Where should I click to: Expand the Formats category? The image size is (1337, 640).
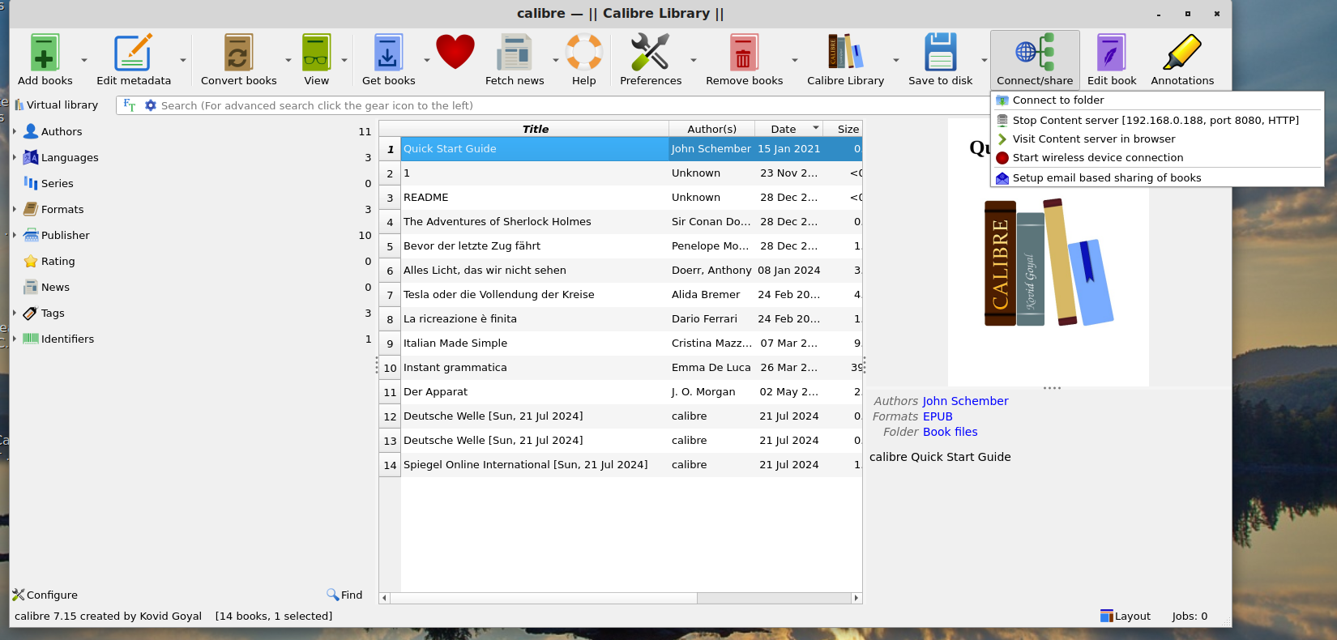point(15,209)
